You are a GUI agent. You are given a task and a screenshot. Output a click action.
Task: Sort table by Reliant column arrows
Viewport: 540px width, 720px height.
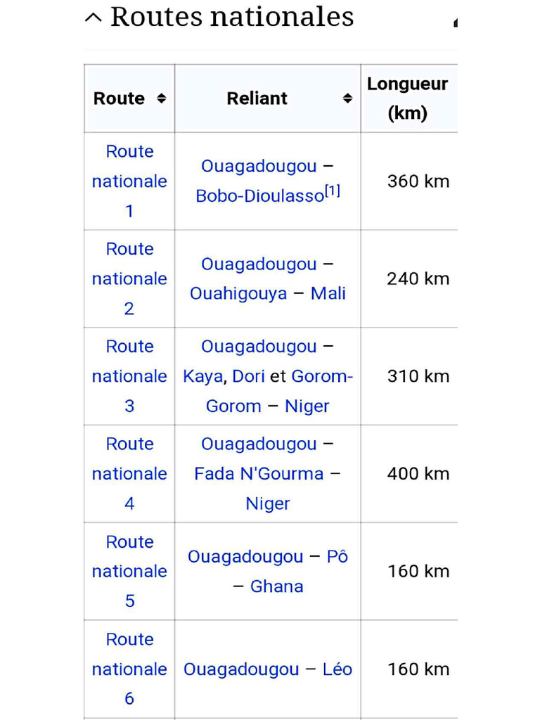347,98
